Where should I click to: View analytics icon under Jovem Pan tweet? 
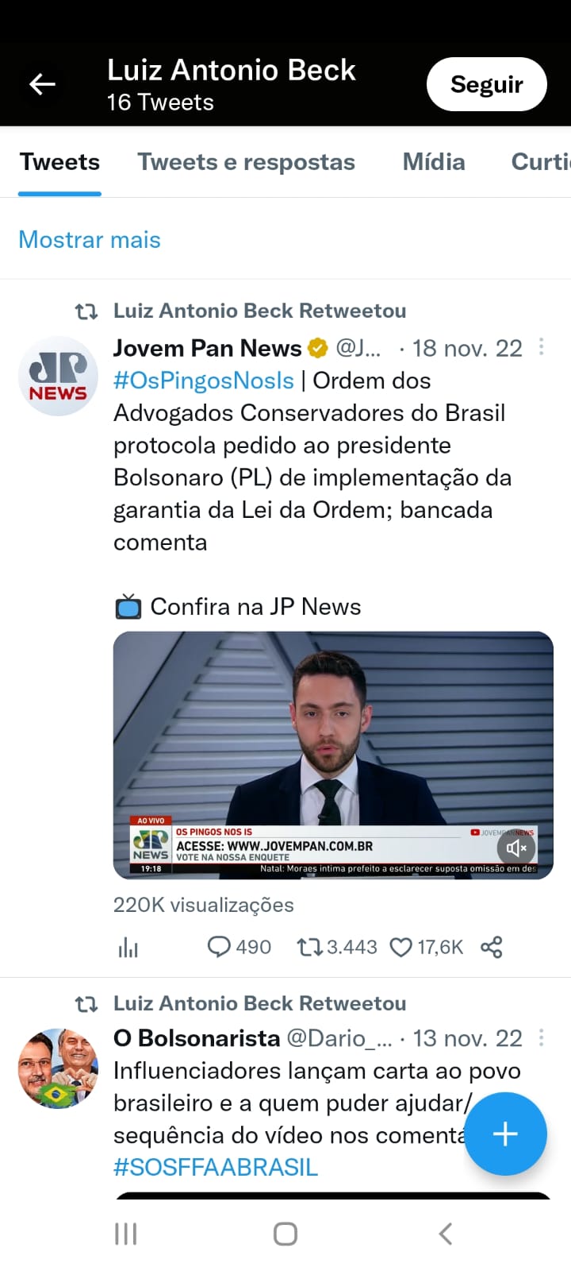pyautogui.click(x=128, y=947)
